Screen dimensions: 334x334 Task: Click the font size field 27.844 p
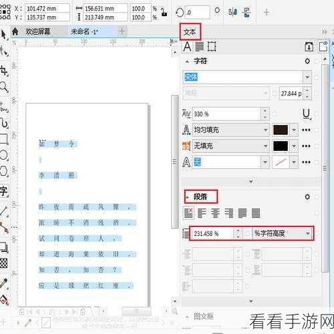click(291, 94)
